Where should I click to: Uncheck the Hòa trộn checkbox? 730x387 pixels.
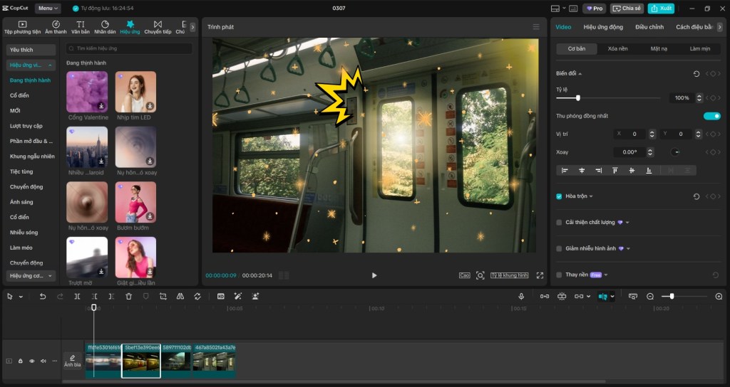coord(560,196)
